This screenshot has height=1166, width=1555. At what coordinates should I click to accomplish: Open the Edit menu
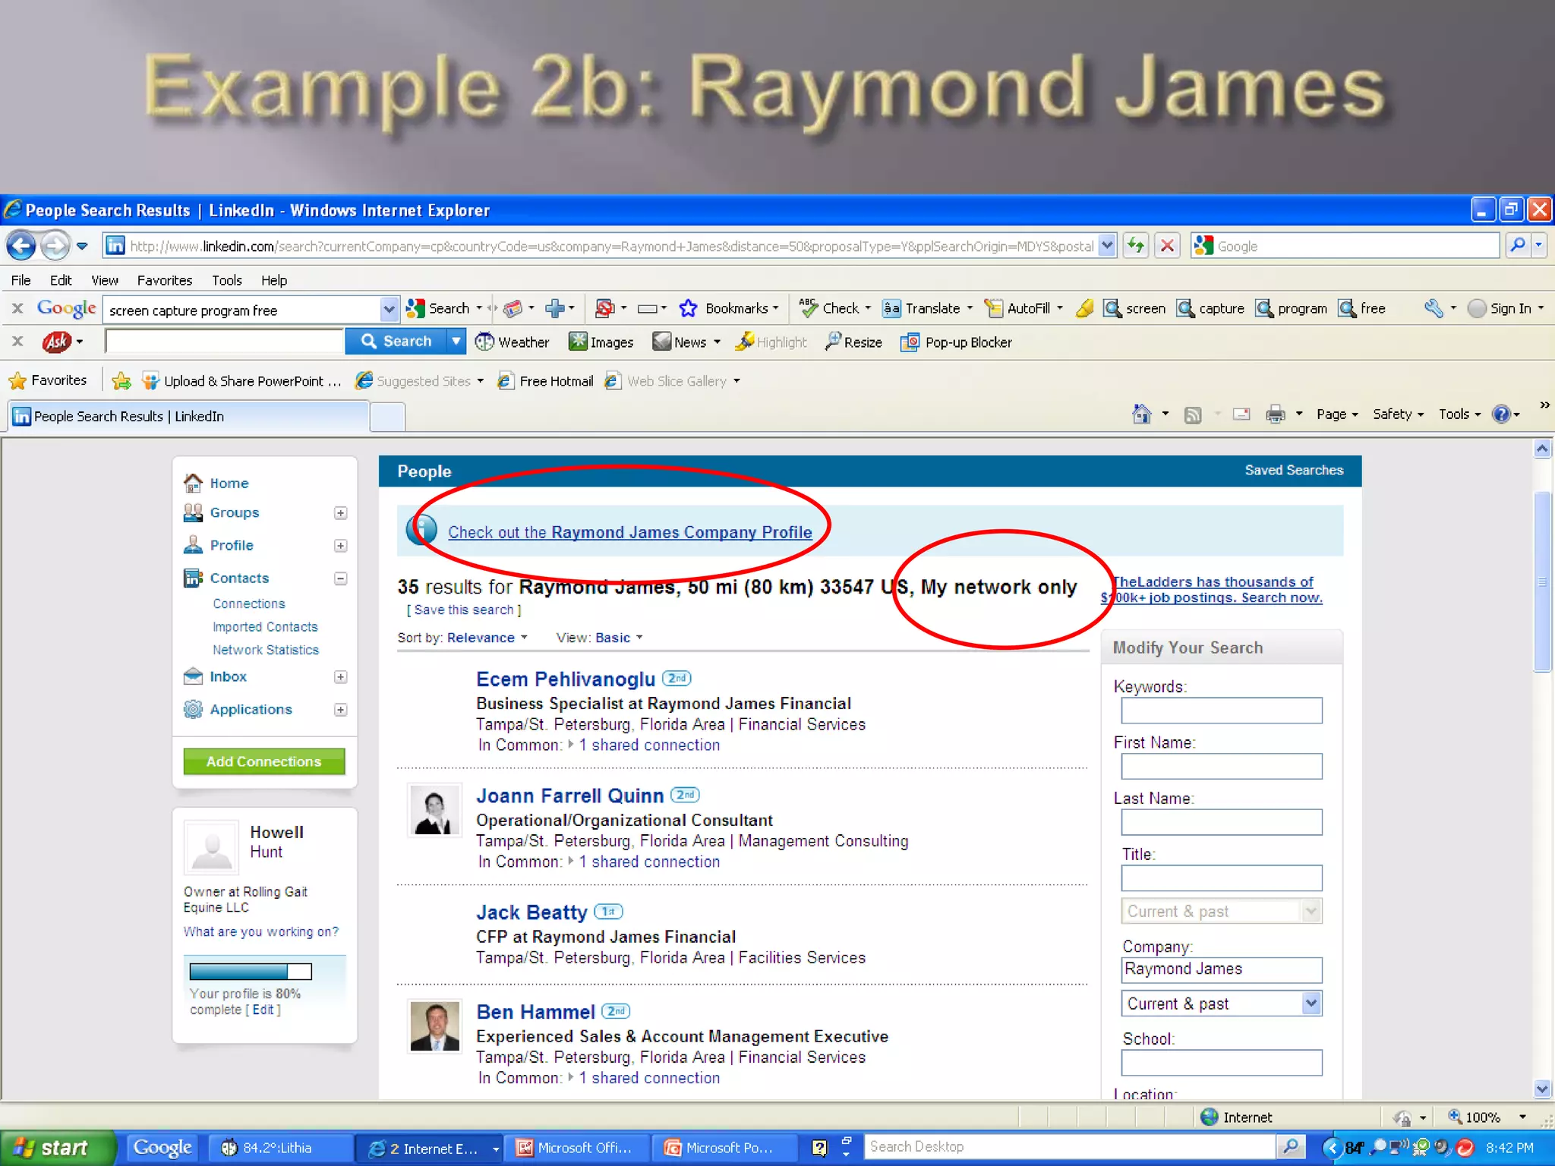pyautogui.click(x=61, y=280)
